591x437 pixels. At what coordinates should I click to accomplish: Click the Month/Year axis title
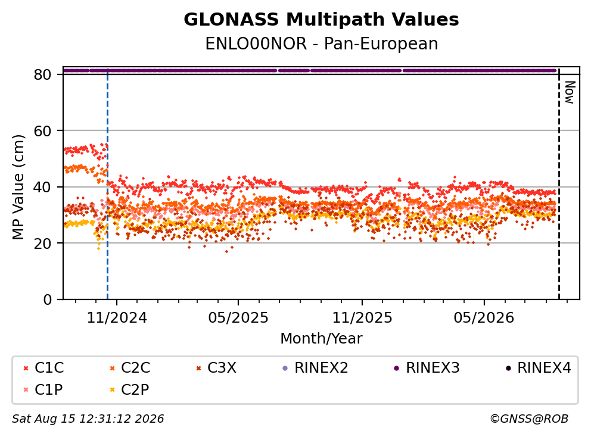321,338
